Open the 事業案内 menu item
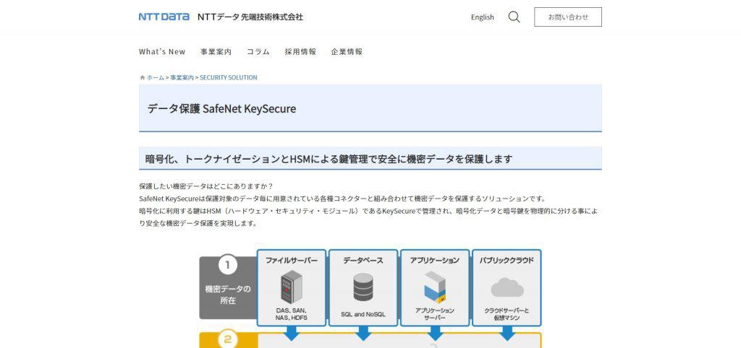 (216, 52)
